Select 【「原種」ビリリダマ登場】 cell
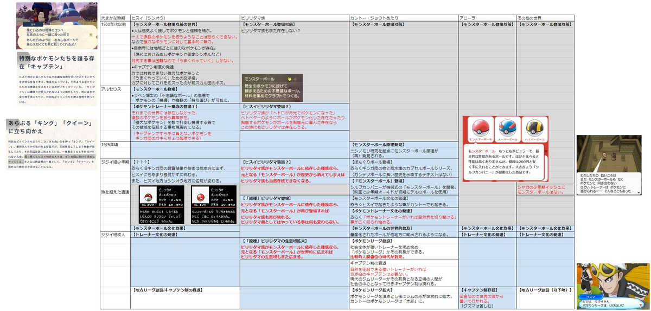The height and width of the screenshot is (311, 651). point(295,198)
